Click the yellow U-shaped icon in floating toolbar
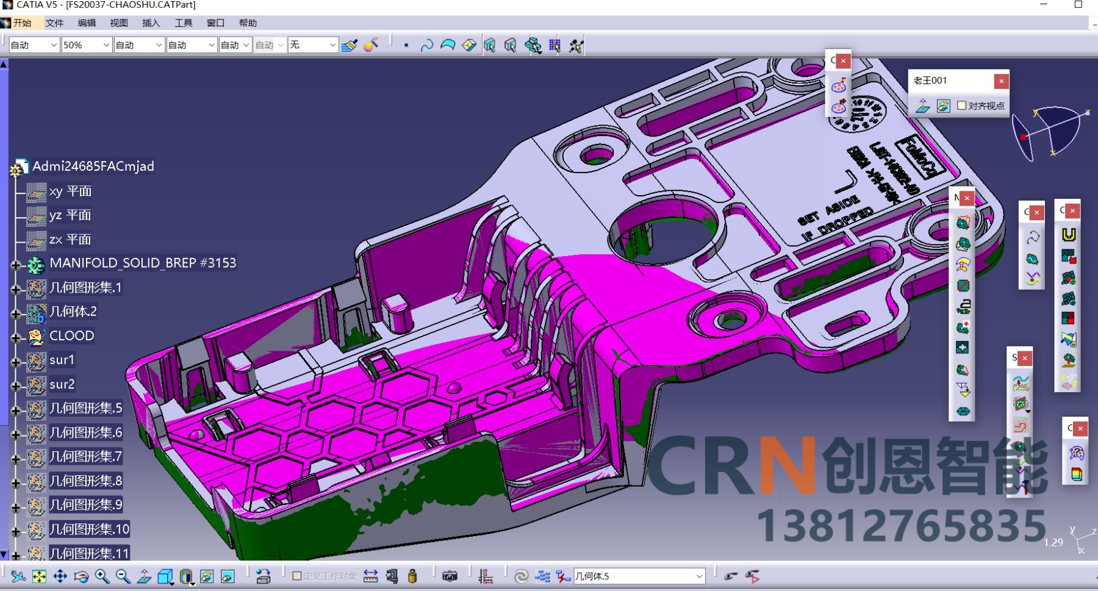The height and width of the screenshot is (591, 1098). coord(1069,235)
